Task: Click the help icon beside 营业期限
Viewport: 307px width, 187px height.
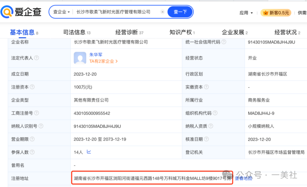Action: click(32, 139)
